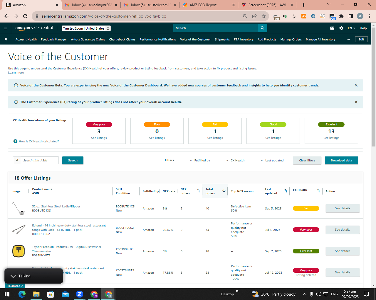Show more navigation items via ellipsis
Image resolution: width=376 pixels, height=300 pixels.
tap(348, 39)
